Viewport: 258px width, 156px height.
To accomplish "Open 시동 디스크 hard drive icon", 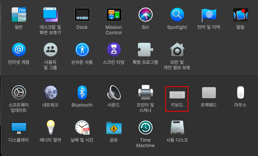I will coord(177,127).
